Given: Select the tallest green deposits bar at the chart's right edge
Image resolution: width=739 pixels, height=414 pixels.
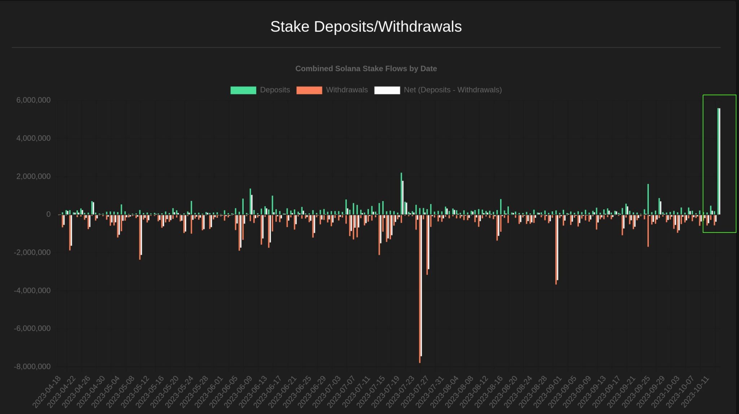Looking at the screenshot, I should tap(718, 161).
